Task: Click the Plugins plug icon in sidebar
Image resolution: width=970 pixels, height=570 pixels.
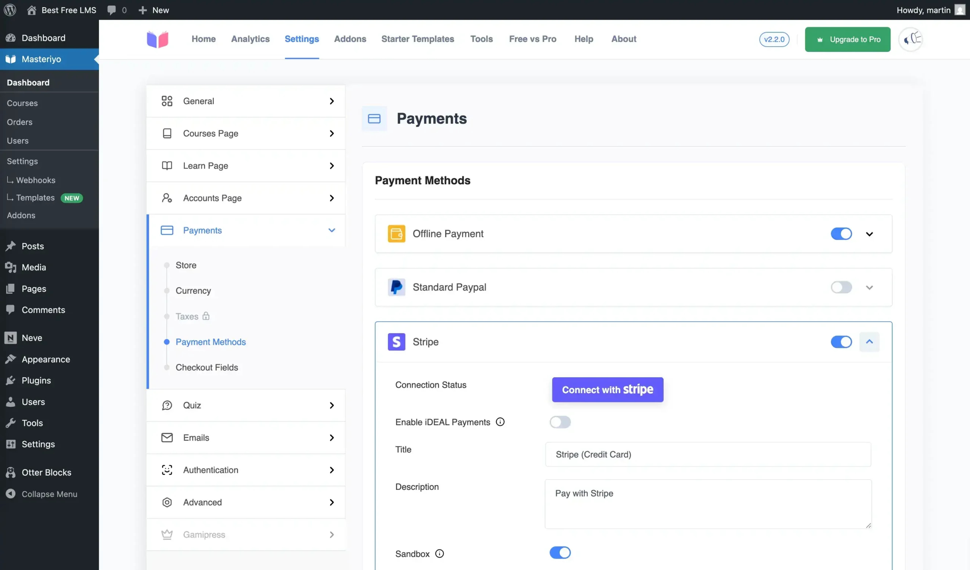Action: (11, 380)
